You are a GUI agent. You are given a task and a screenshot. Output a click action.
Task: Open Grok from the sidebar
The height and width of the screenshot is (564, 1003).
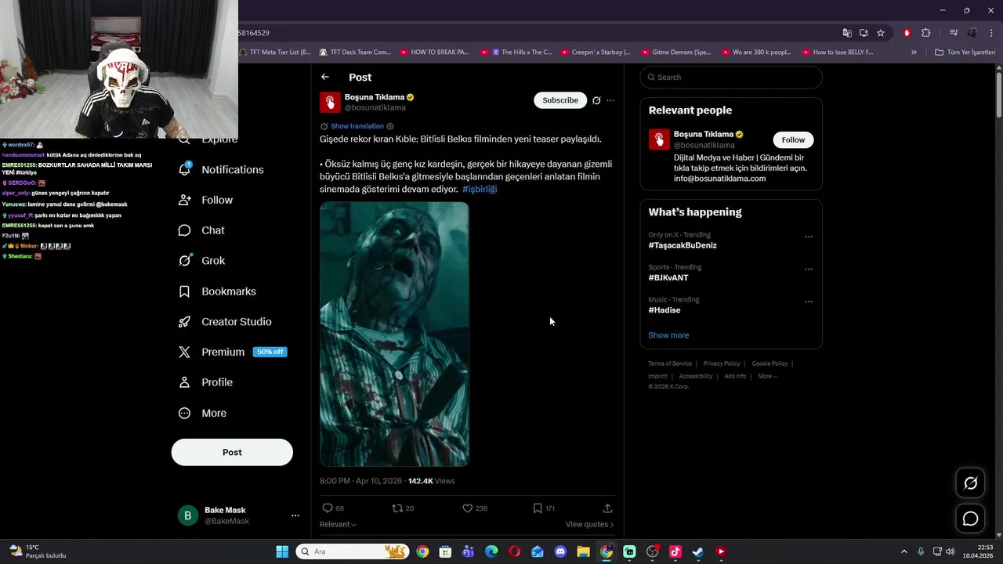coord(201,260)
